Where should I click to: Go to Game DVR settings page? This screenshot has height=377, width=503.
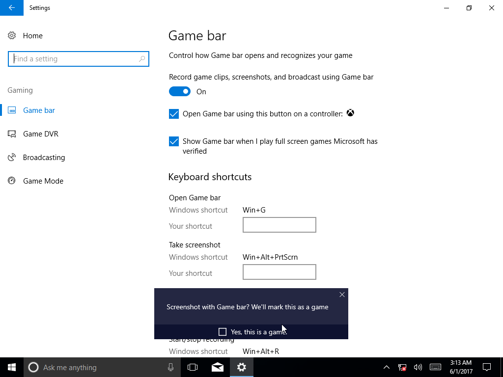[x=40, y=134]
